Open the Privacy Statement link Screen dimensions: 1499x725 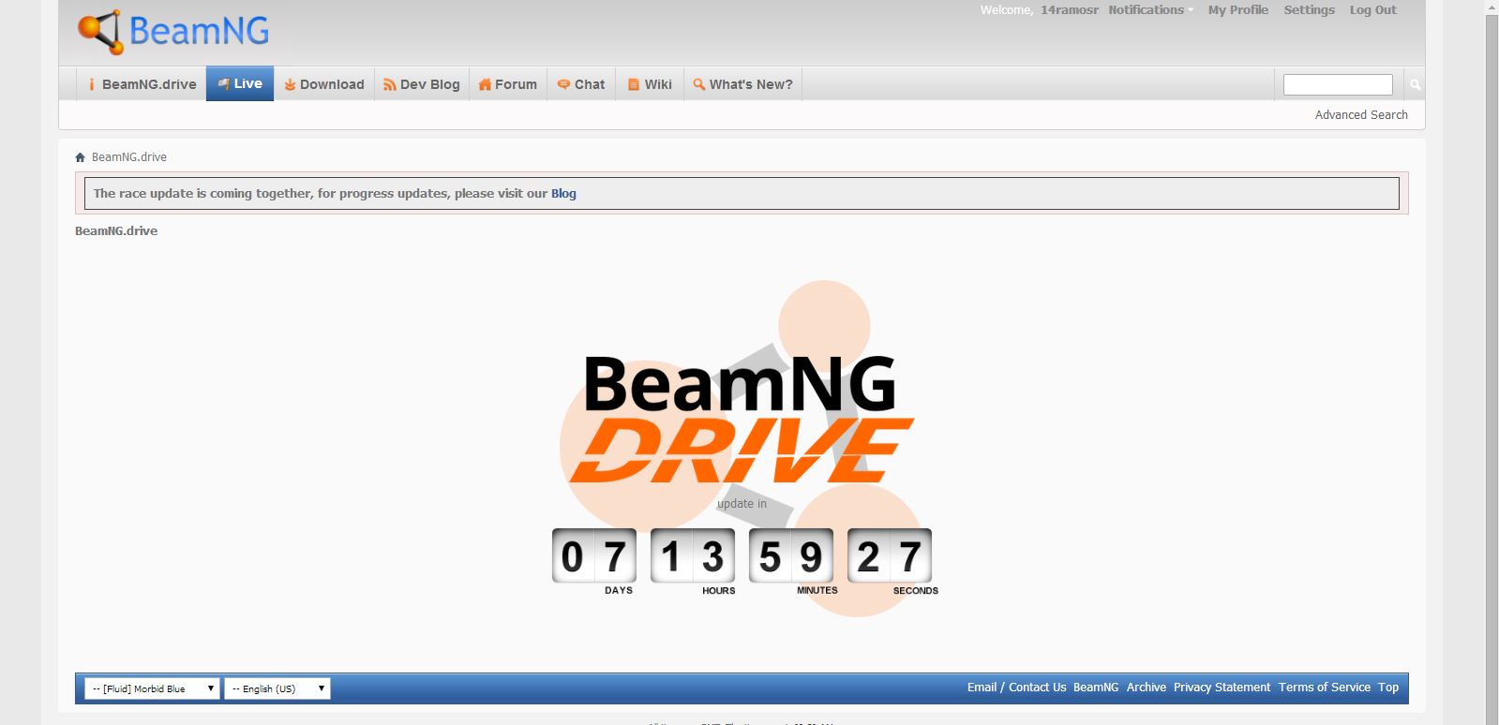tap(1222, 688)
